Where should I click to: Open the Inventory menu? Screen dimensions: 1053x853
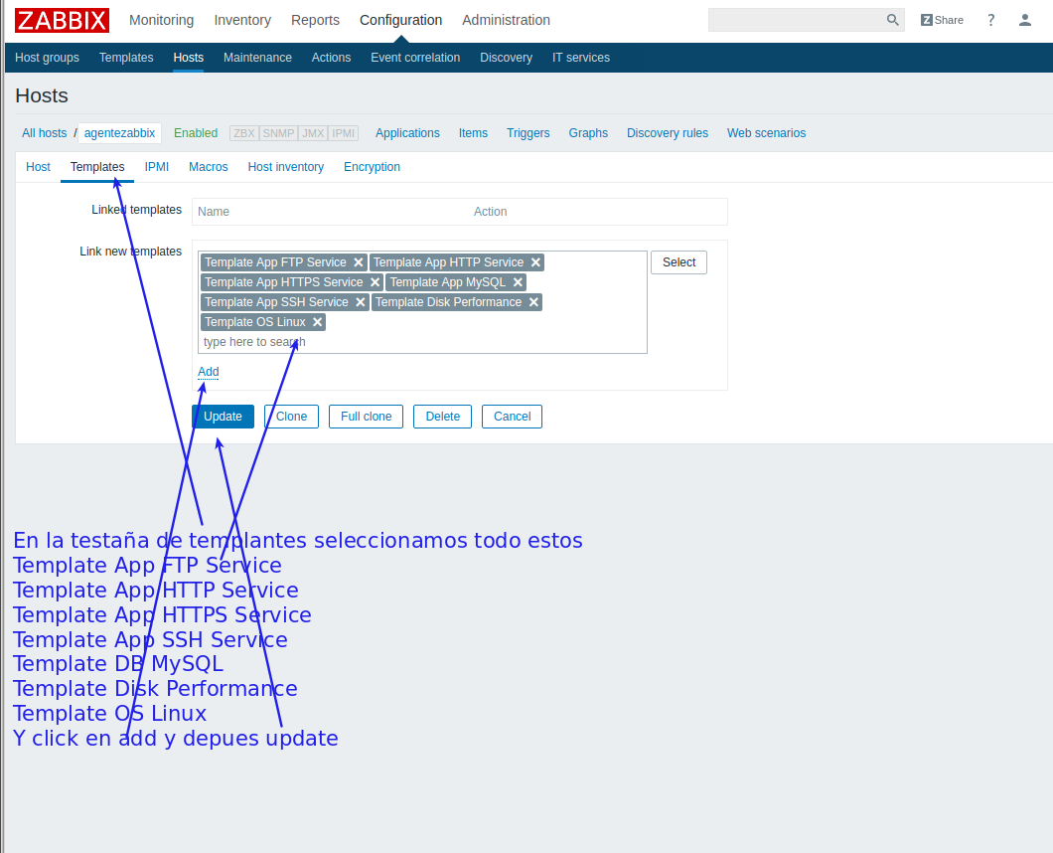[242, 20]
